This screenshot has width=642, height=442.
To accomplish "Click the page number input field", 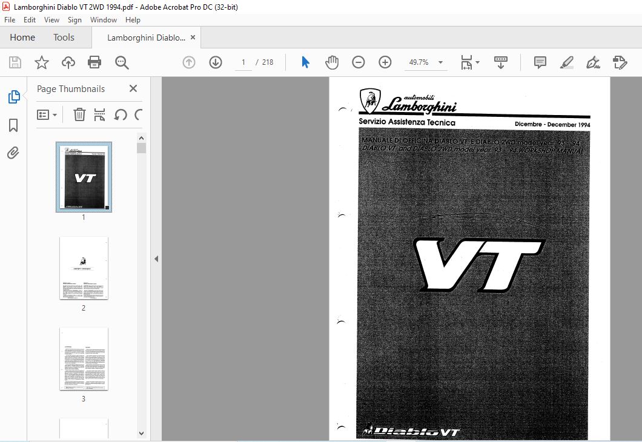I will [243, 62].
